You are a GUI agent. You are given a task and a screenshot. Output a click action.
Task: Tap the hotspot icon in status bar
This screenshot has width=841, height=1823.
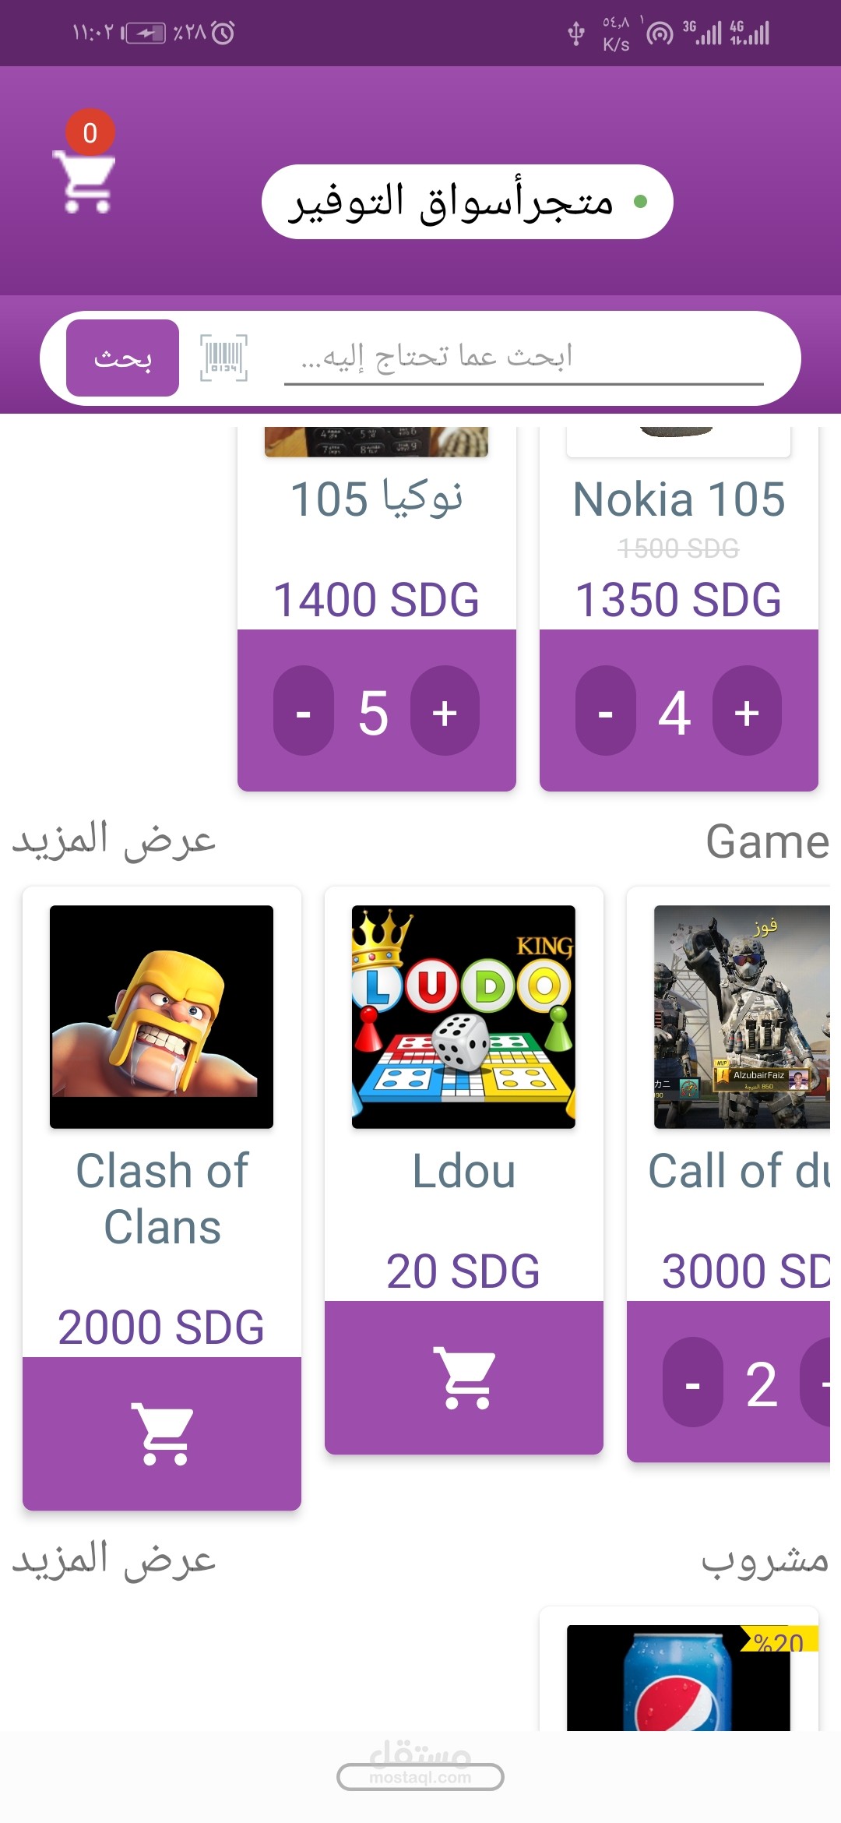[660, 33]
